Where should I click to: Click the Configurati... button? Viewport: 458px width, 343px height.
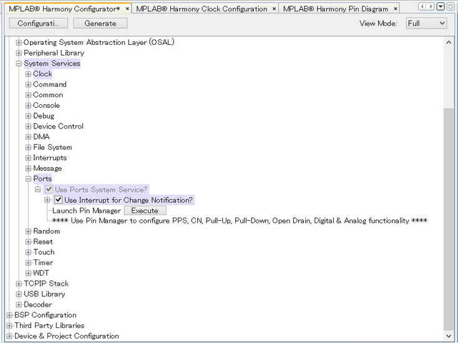point(38,23)
